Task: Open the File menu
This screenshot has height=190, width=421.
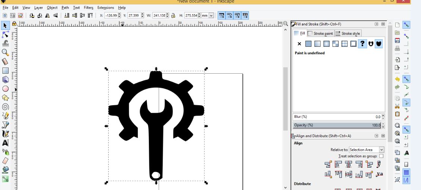Action: pos(5,7)
